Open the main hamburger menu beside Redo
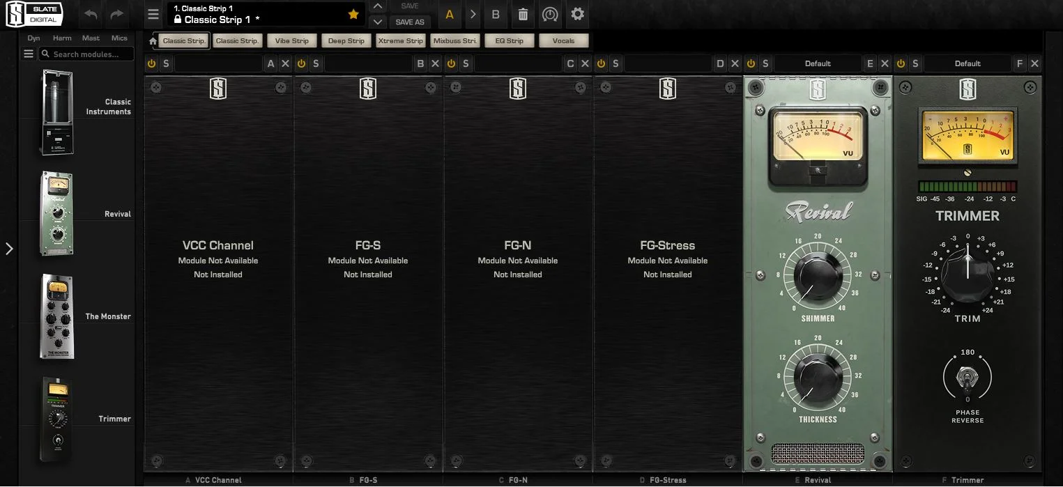1063x487 pixels. (153, 14)
